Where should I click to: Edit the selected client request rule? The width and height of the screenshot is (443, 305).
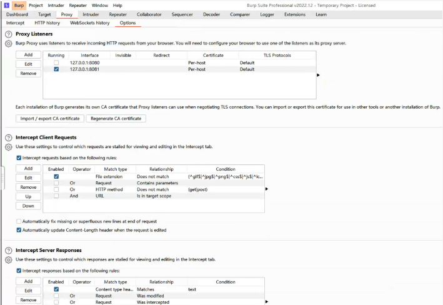28,177
